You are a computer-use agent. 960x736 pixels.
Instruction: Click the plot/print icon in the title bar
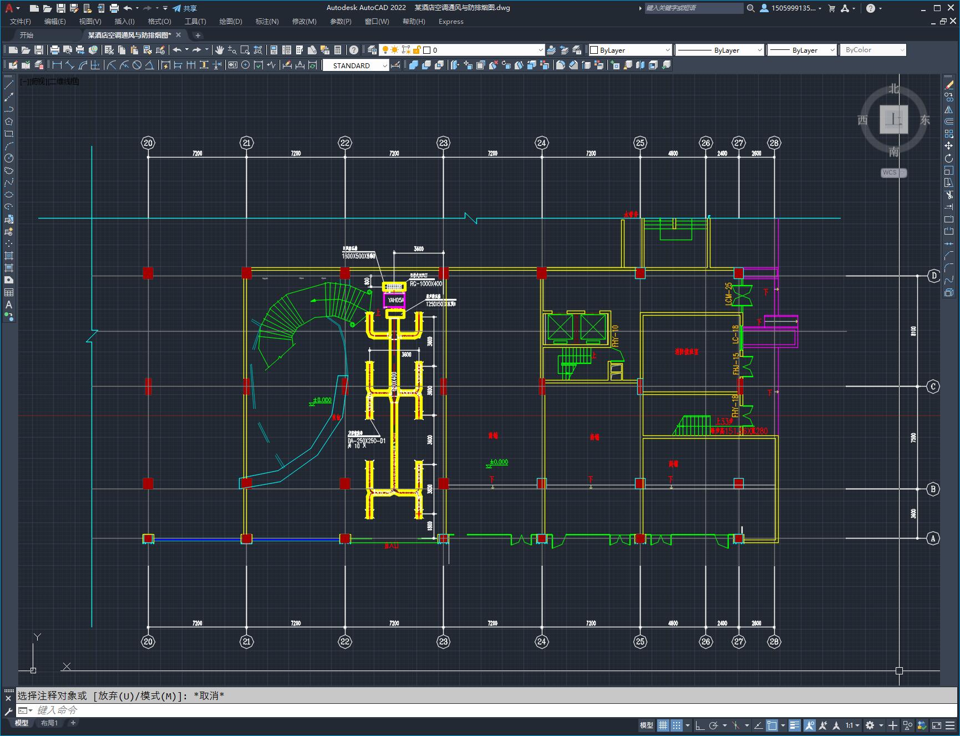point(114,8)
